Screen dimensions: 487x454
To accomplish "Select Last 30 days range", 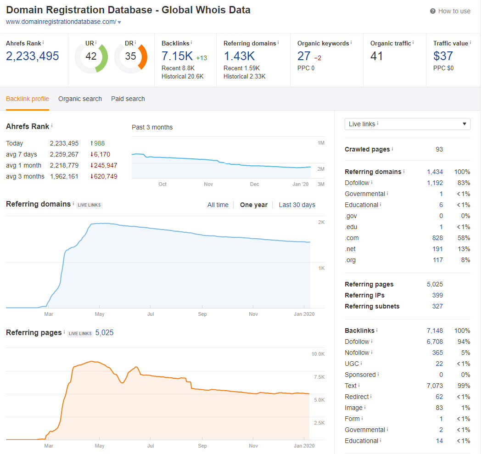I will click(x=297, y=205).
